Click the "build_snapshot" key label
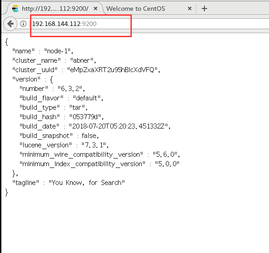The image size is (269, 253). 46,136
